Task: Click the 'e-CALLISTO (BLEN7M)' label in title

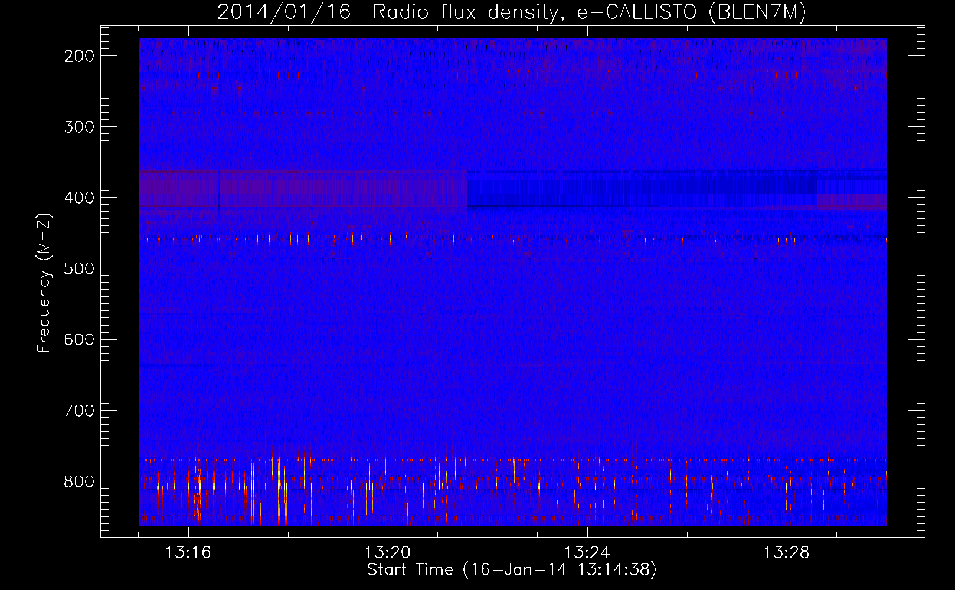Action: click(x=691, y=12)
